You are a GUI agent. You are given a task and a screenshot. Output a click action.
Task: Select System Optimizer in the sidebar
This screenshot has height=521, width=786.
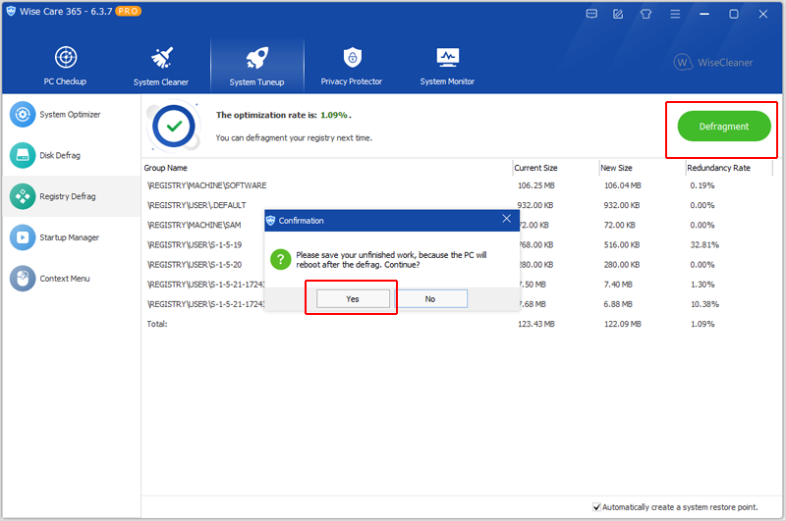click(71, 115)
